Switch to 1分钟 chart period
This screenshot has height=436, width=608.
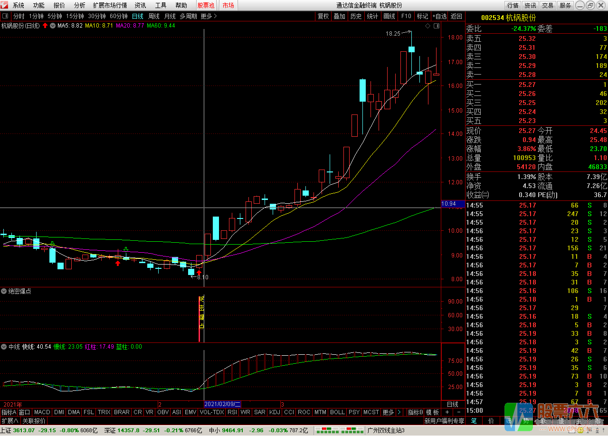click(37, 16)
